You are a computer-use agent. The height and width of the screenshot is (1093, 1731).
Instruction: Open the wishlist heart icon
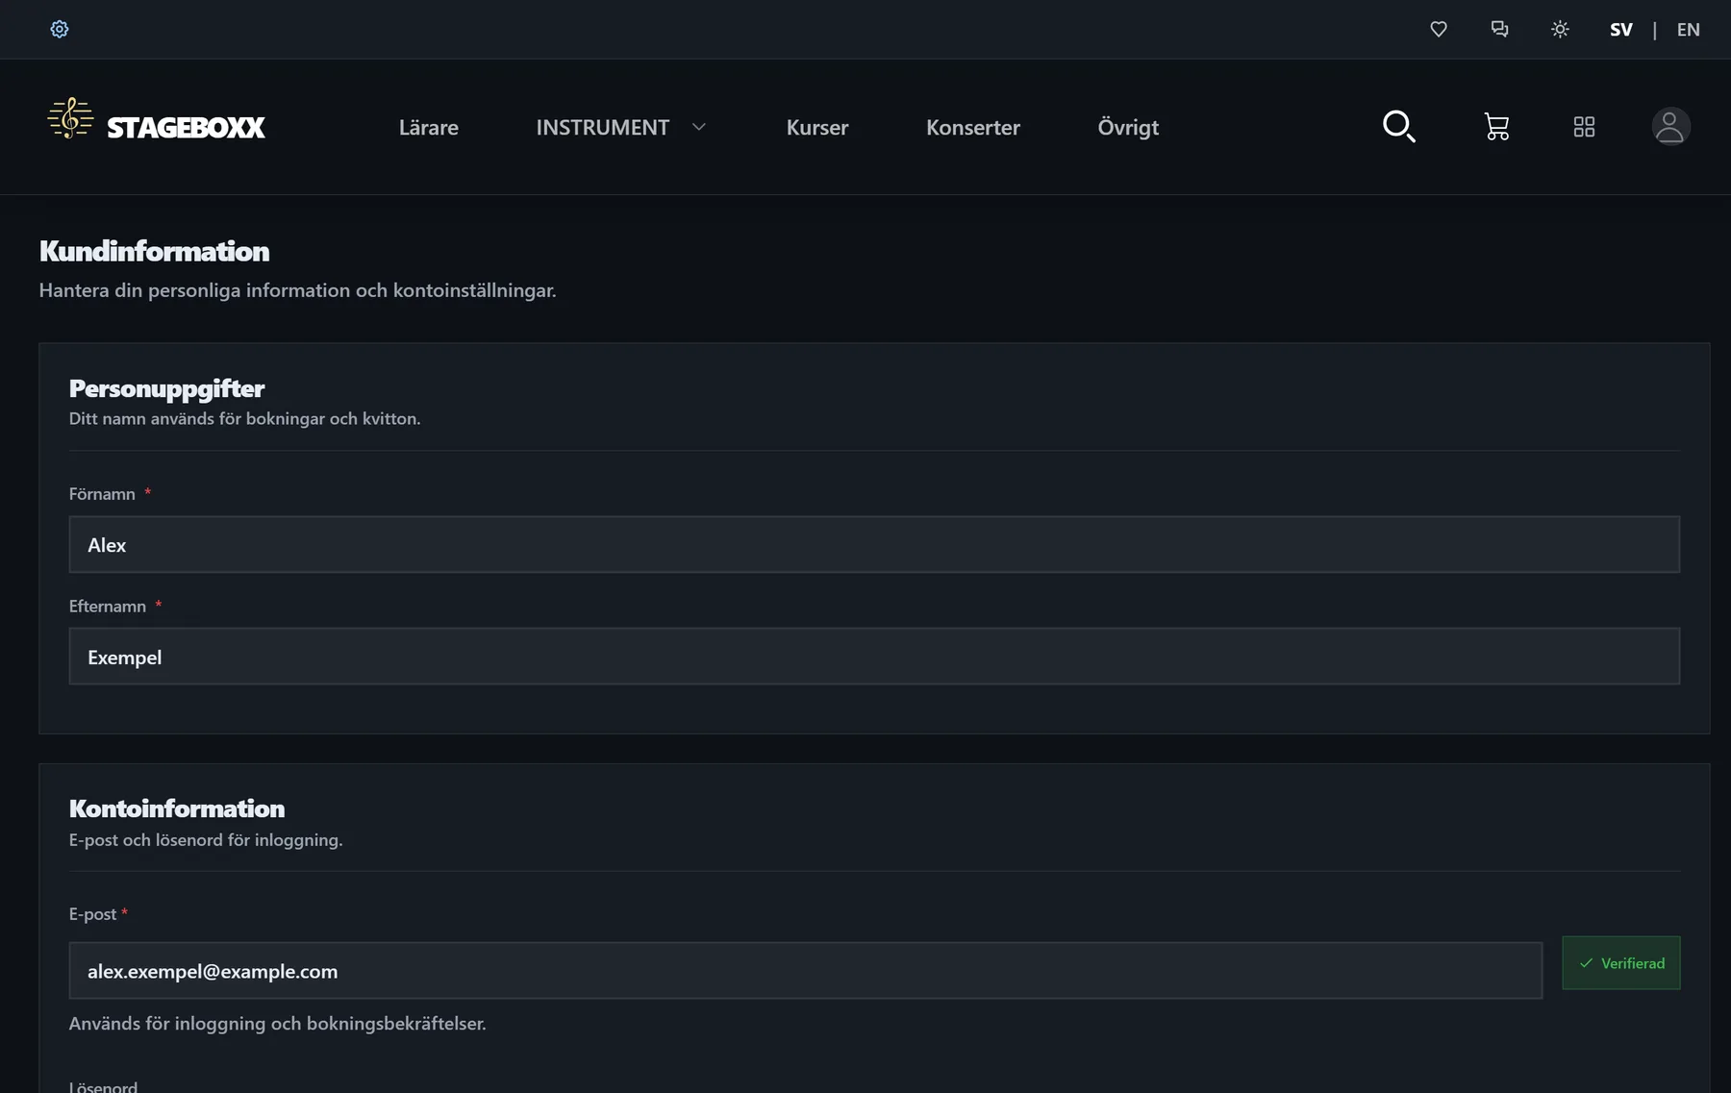click(x=1439, y=29)
